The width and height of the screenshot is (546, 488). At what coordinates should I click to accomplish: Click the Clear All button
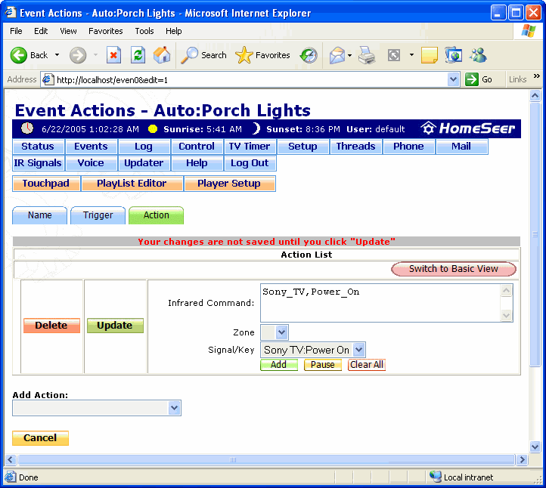pos(367,365)
